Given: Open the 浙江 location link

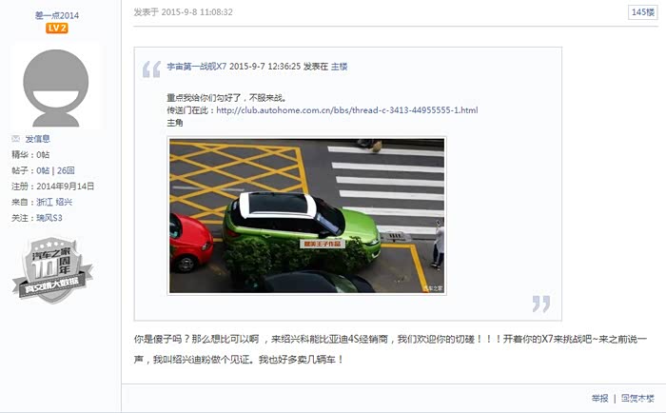Looking at the screenshot, I should 45,202.
